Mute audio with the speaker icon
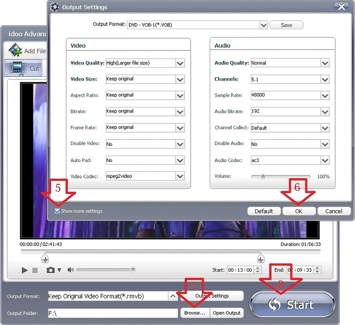The width and height of the screenshot is (355, 325). coord(70,270)
